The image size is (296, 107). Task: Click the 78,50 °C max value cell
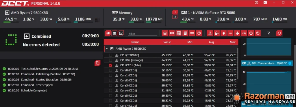click(x=231, y=65)
